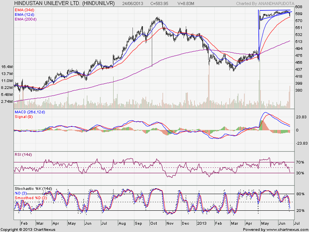Click the 70% RSI overbought label

[300, 162]
